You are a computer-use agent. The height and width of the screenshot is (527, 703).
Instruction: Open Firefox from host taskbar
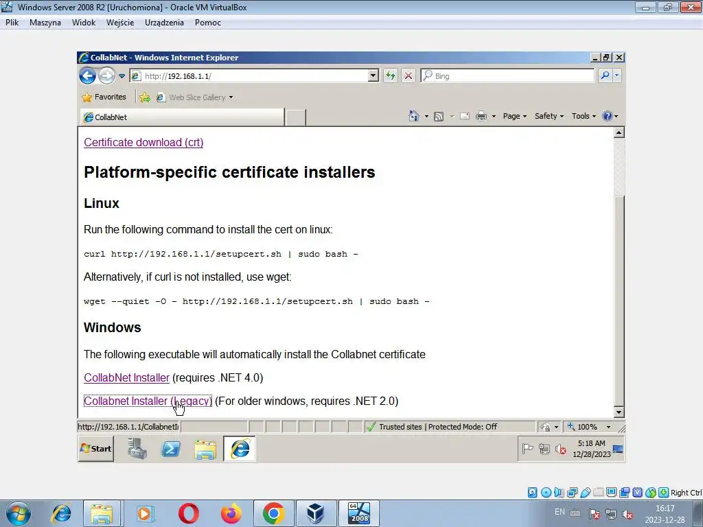231,513
